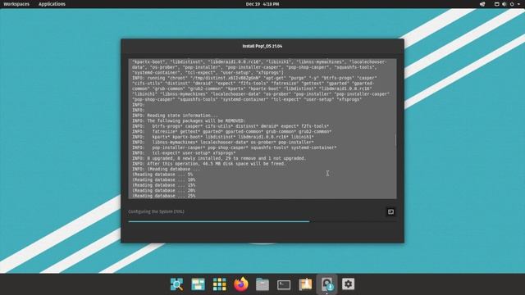Viewport: 525px width, 295px height.
Task: Open the Terminal from the dock
Action: tap(284, 284)
